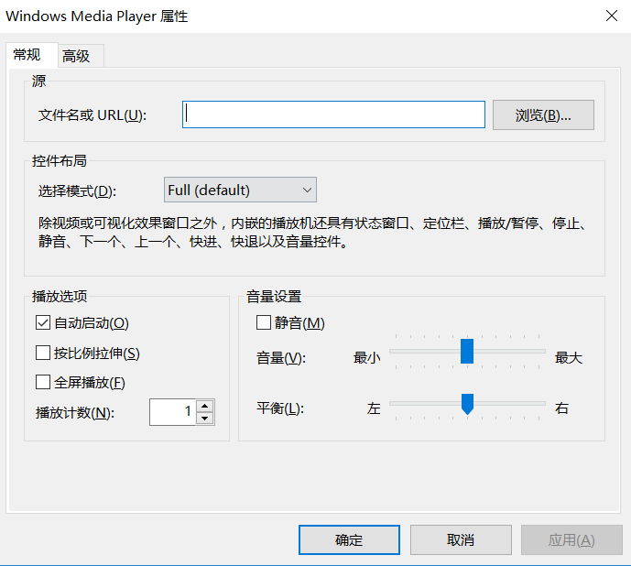Click the 平衡(L): label

pos(280,408)
